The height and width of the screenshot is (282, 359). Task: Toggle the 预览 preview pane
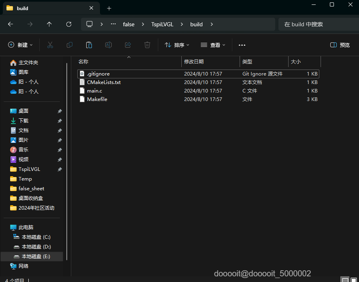[x=340, y=45]
